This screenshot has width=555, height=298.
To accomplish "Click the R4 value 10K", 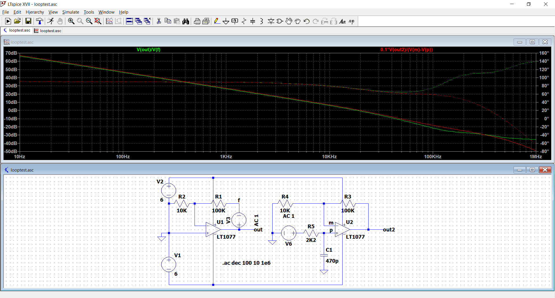I will pos(285,210).
